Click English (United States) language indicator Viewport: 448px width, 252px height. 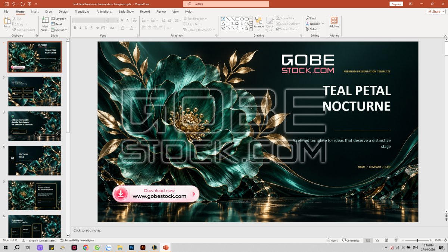[43, 240]
